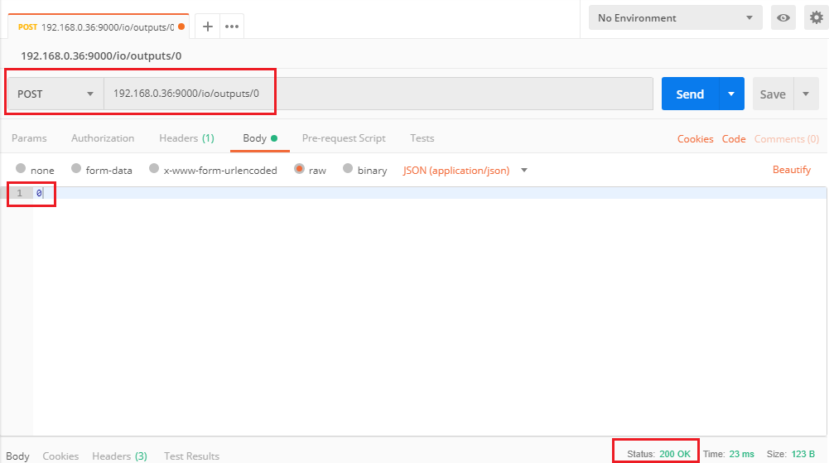This screenshot has width=829, height=463.
Task: Open the Cookies link
Action: 695,138
